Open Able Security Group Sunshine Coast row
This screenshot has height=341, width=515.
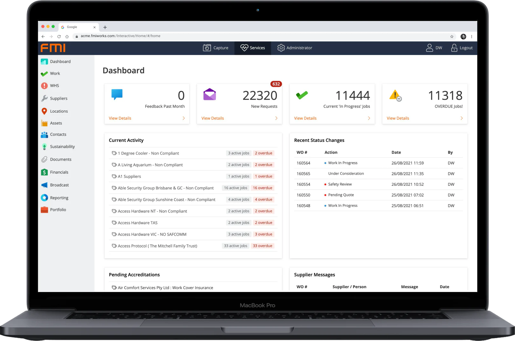coord(193,200)
